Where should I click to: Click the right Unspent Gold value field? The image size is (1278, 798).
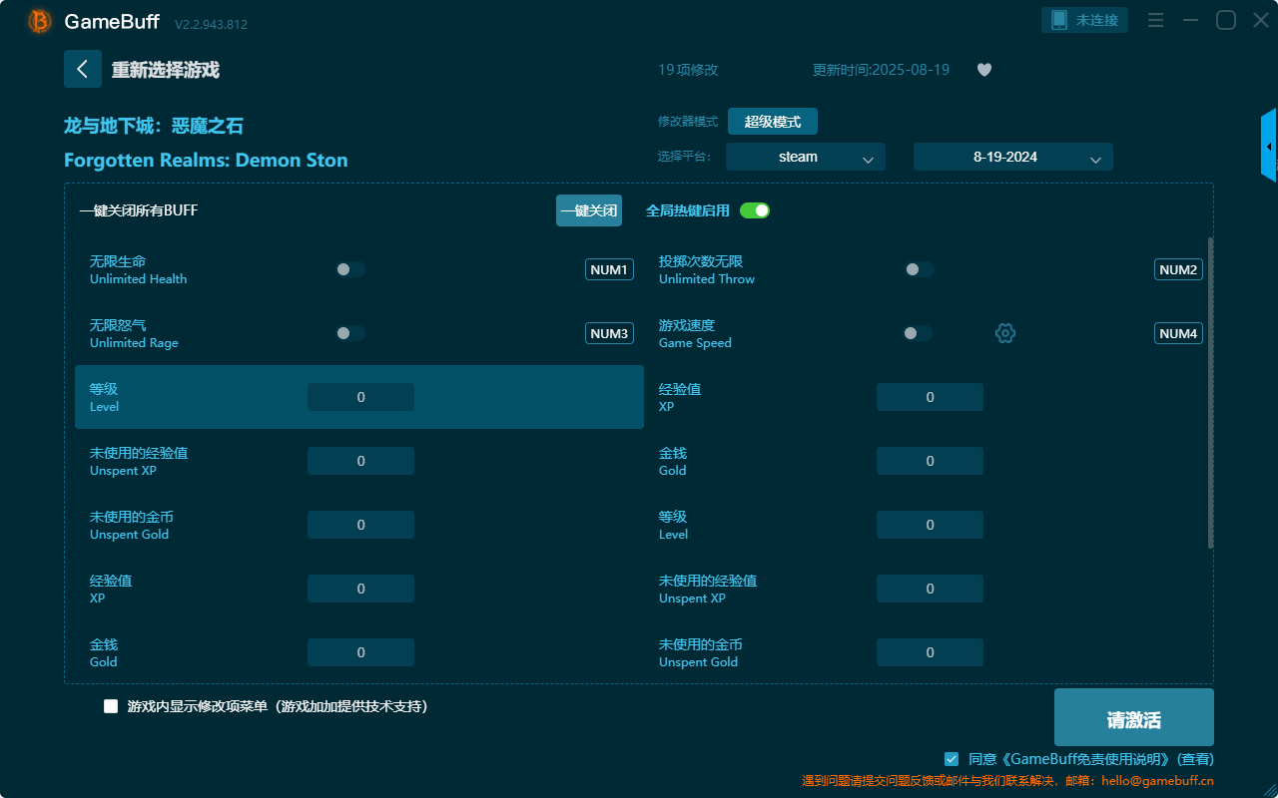pyautogui.click(x=930, y=652)
